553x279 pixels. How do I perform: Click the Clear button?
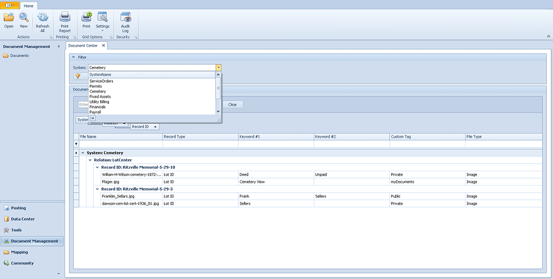pos(232,104)
